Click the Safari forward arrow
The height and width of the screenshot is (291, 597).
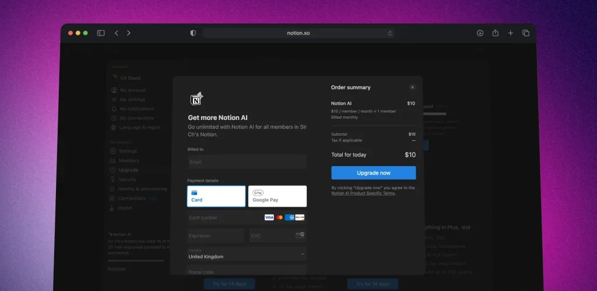pyautogui.click(x=129, y=33)
